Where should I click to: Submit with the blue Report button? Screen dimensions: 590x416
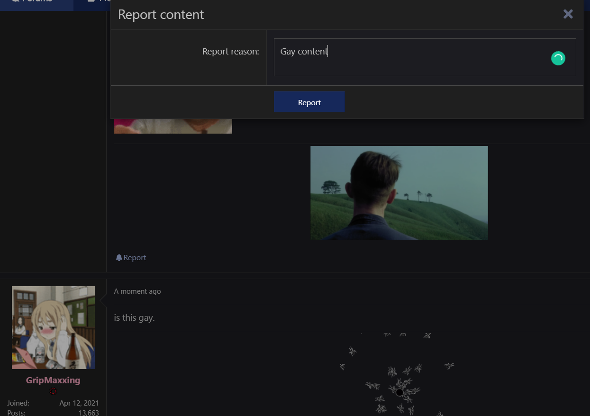click(309, 102)
